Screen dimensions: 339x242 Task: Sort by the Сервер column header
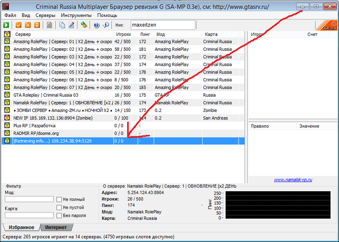coord(63,34)
